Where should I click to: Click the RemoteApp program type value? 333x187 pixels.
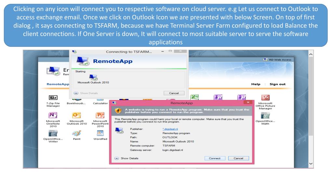coord(176,133)
